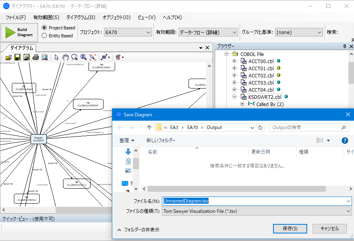Viewport: 354px width, 241px height.
Task: Open the ファイルの種類 file type dropdown
Action: (x=257, y=211)
